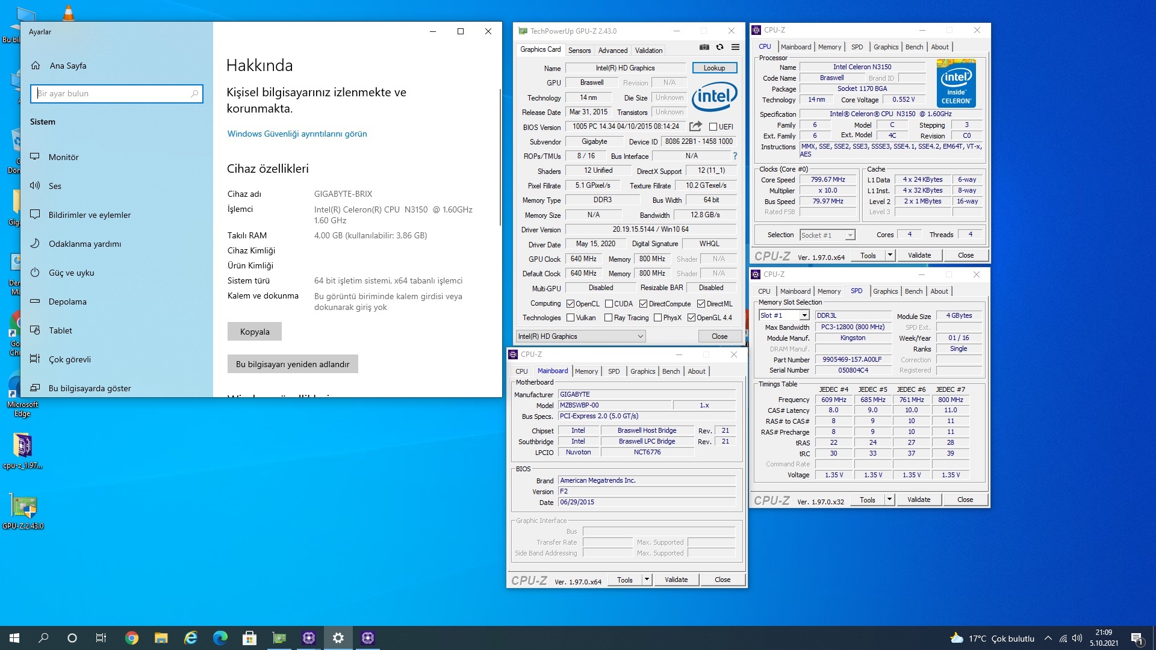Toggle the OpenCL checkbox
The height and width of the screenshot is (650, 1156).
[x=570, y=304]
